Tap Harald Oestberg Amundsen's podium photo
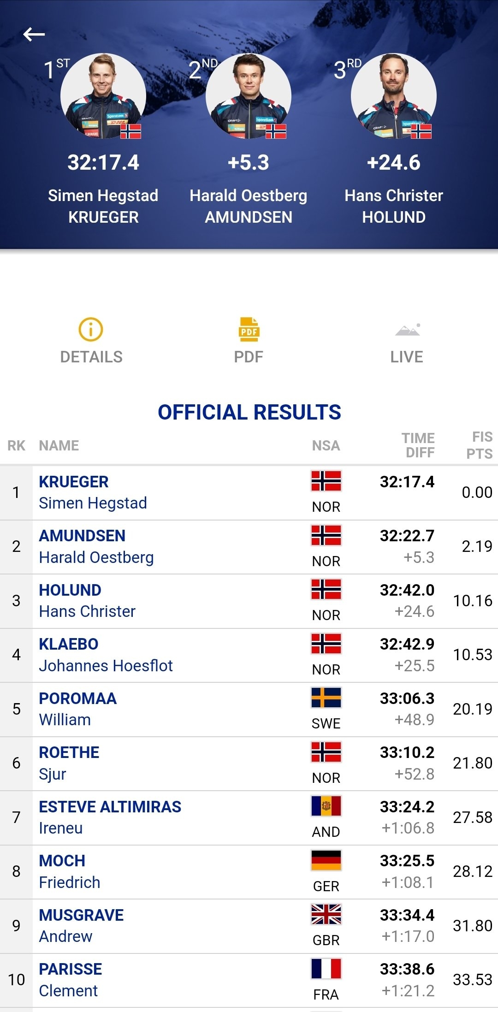The image size is (498, 1012). pyautogui.click(x=249, y=96)
